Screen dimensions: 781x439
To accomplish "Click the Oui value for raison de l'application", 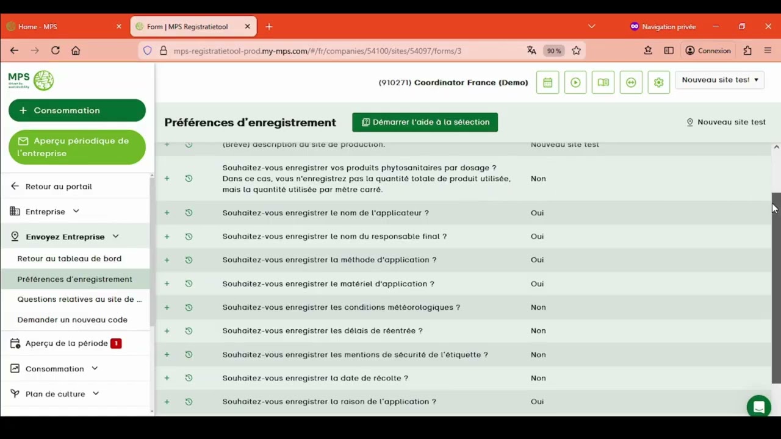I will 537,402.
